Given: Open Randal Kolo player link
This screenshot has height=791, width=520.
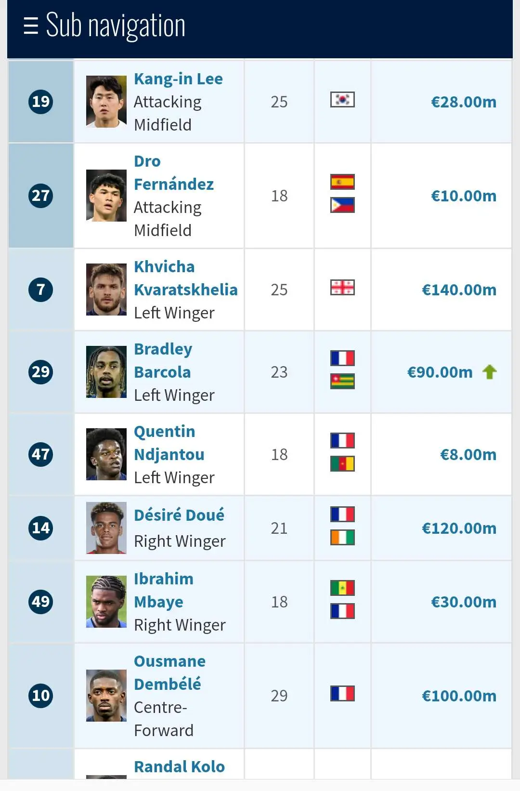Looking at the screenshot, I should [x=179, y=766].
